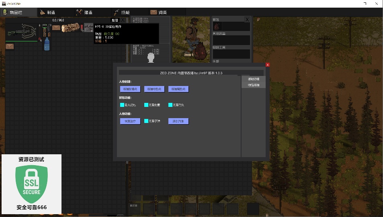Image resolution: width=383 pixels, height=217 pixels.
Task: Click the backpack icon in equipment panel
Action: point(217,26)
